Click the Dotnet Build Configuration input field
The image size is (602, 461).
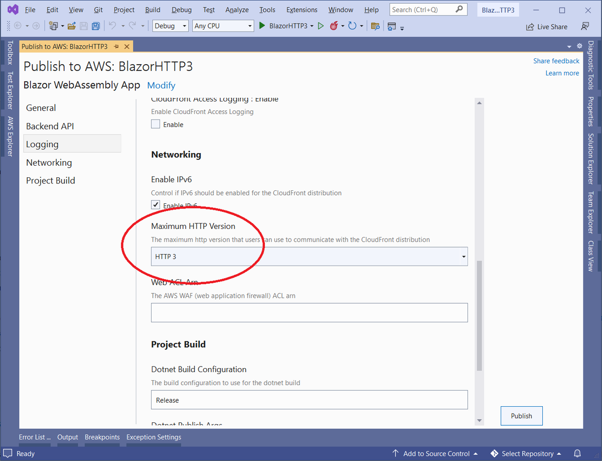click(x=310, y=400)
